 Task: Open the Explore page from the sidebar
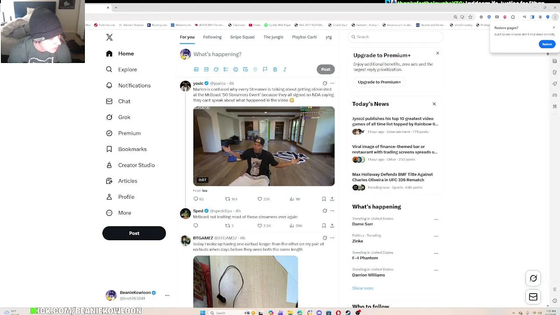[122, 70]
